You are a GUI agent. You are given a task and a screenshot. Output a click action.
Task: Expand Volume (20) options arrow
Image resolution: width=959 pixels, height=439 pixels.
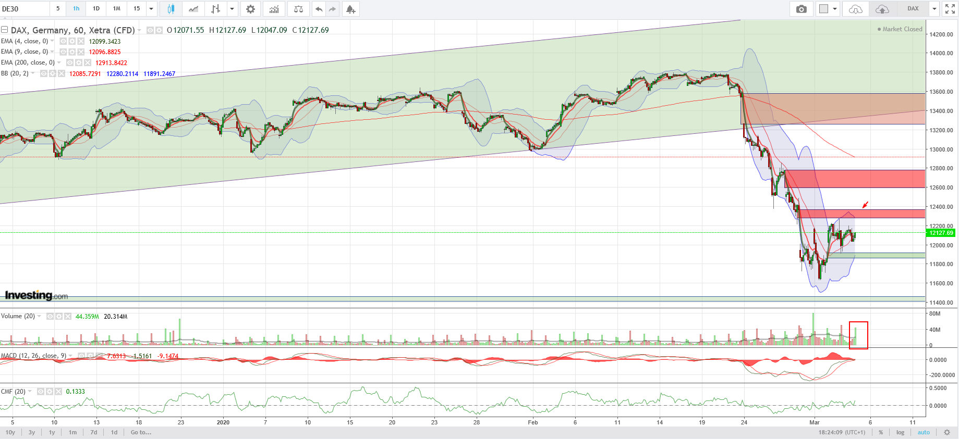click(x=39, y=316)
